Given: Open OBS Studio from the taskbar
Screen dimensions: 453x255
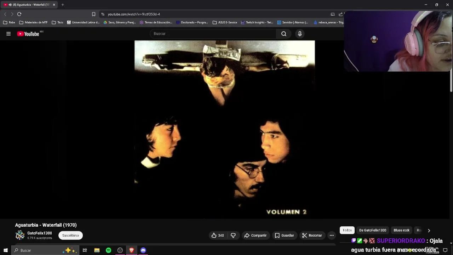Looking at the screenshot, I should click(x=120, y=250).
